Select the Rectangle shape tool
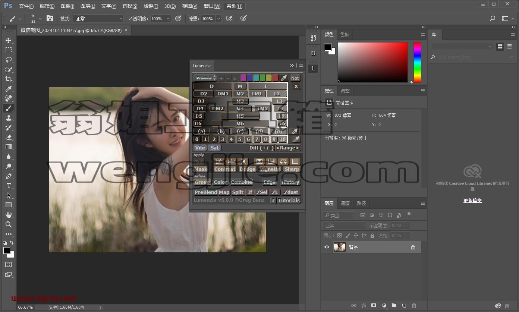This screenshot has height=312, width=519. [8, 205]
